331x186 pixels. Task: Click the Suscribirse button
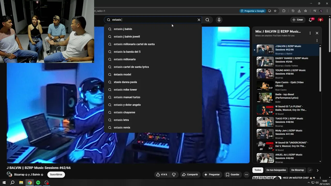pyautogui.click(x=56, y=175)
